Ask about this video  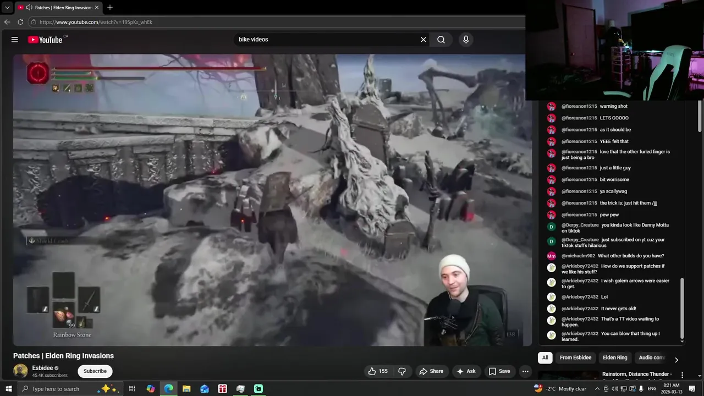tap(466, 371)
